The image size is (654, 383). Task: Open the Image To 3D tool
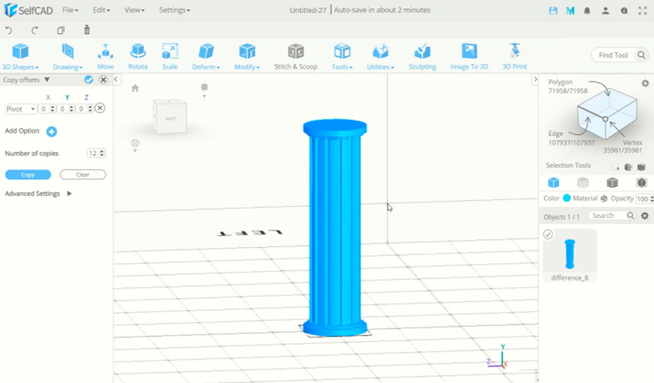(469, 55)
